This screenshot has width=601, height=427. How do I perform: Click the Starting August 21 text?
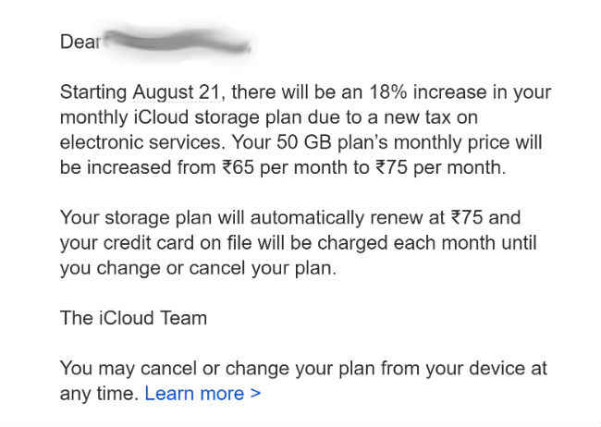point(141,92)
